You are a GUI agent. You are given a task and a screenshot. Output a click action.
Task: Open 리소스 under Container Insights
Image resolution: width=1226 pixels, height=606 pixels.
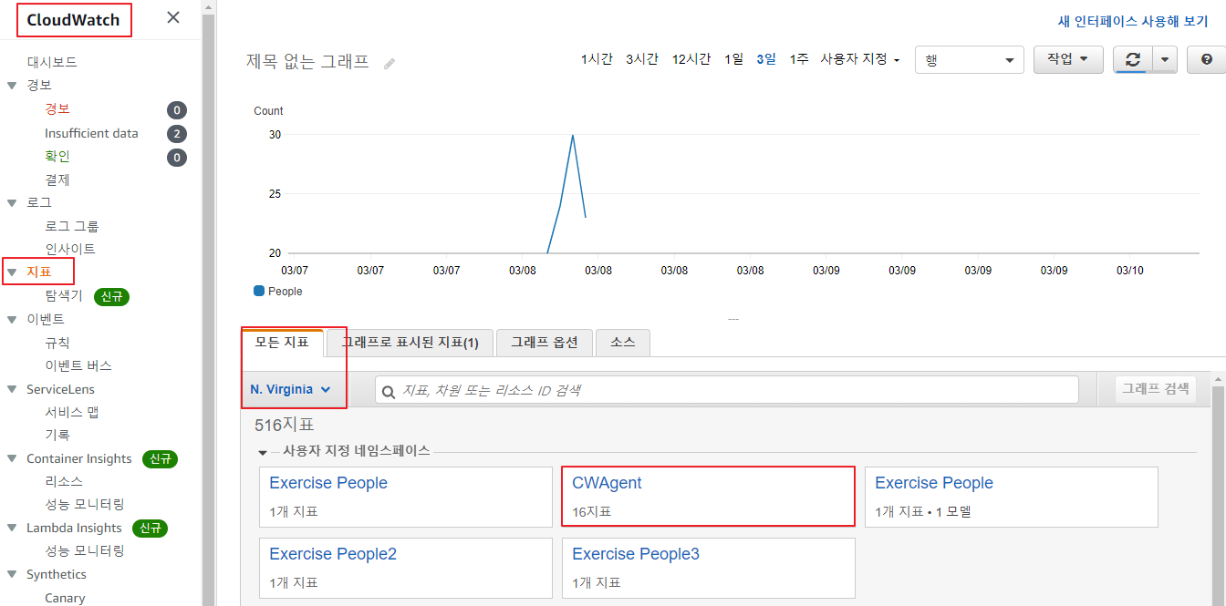64,481
